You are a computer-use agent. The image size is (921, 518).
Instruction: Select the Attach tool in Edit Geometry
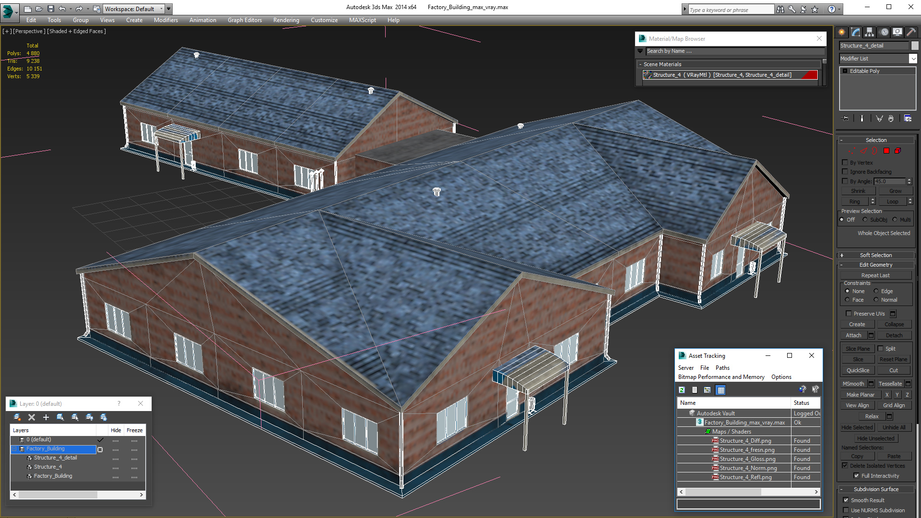(854, 335)
